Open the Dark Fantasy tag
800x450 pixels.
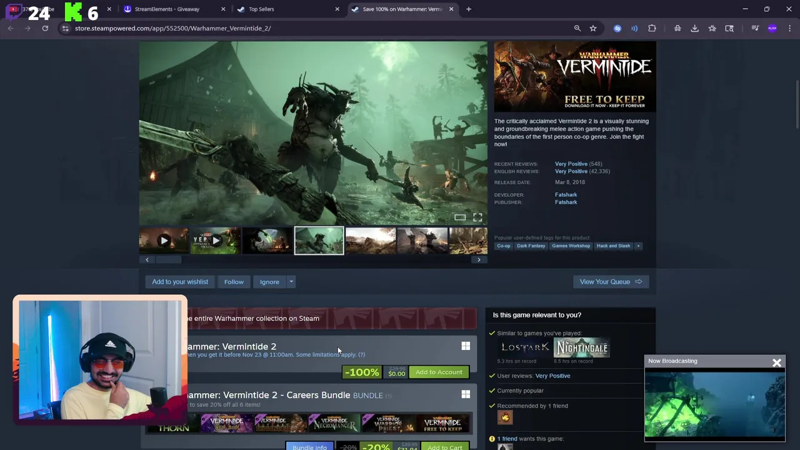click(x=531, y=246)
